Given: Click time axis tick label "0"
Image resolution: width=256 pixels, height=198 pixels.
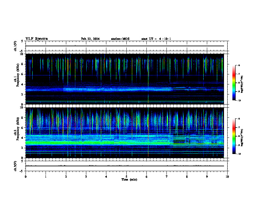Looking at the screenshot, I should (x=26, y=177).
